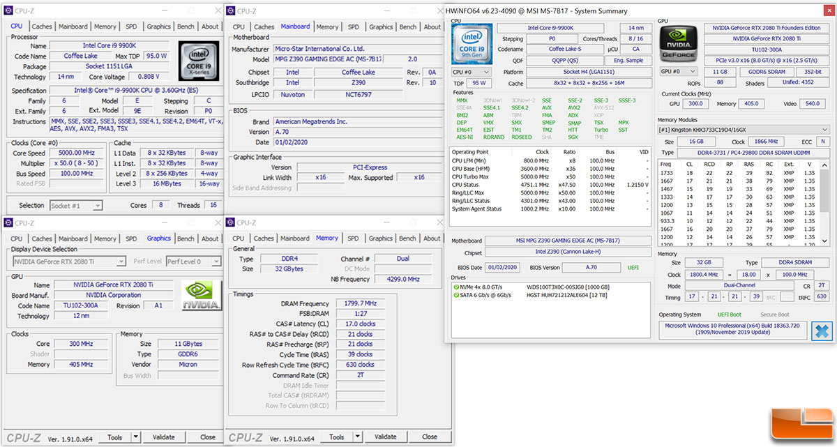Click the CPU-Z title icon of the Memory window
Screen dimensions: 837x447
[x=230, y=222]
